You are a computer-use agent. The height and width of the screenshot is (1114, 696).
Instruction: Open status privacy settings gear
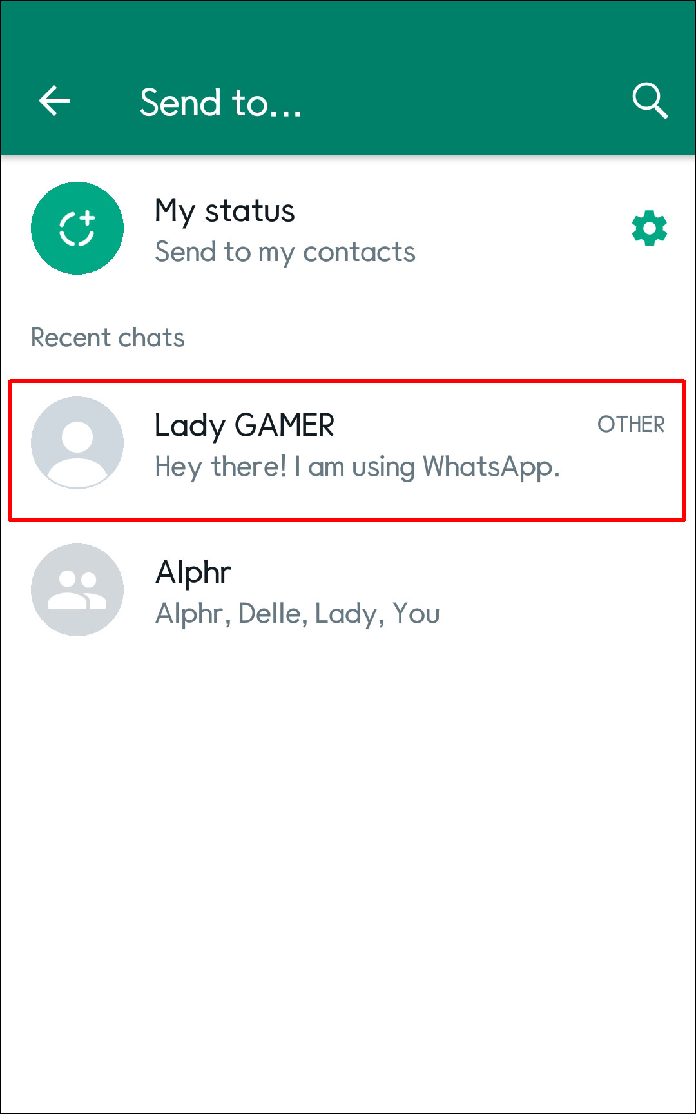[x=650, y=228]
